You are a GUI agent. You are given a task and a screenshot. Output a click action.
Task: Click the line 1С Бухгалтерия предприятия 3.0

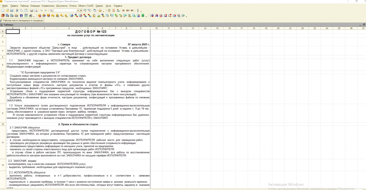coord(40,72)
